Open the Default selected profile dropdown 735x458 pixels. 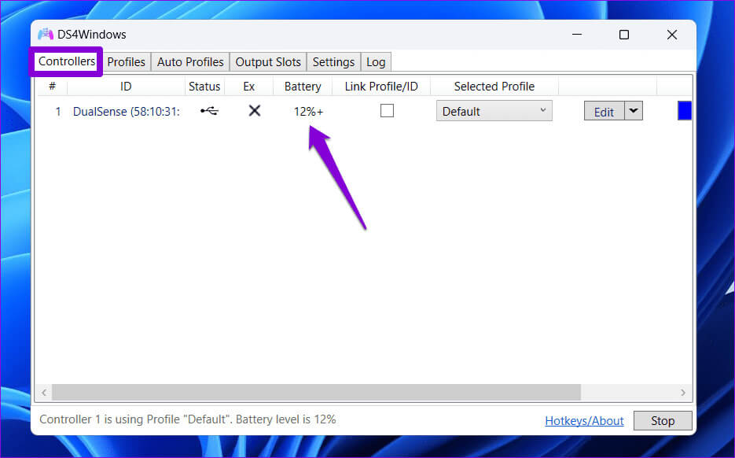[x=494, y=111]
